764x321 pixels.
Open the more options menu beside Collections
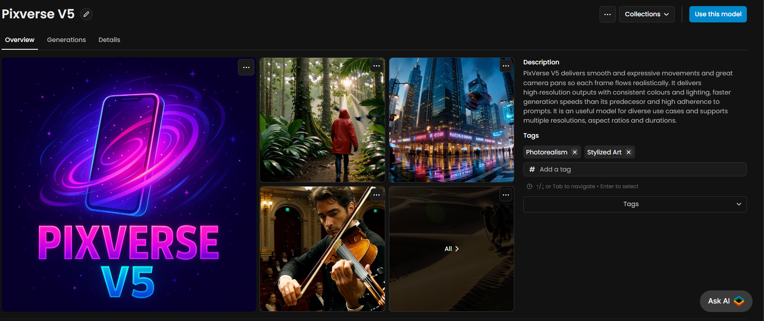coord(607,14)
